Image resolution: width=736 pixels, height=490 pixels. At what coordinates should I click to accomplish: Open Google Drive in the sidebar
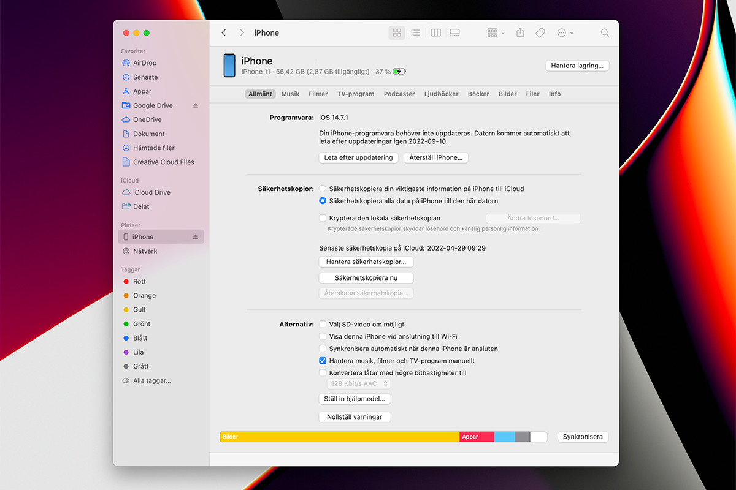point(153,105)
